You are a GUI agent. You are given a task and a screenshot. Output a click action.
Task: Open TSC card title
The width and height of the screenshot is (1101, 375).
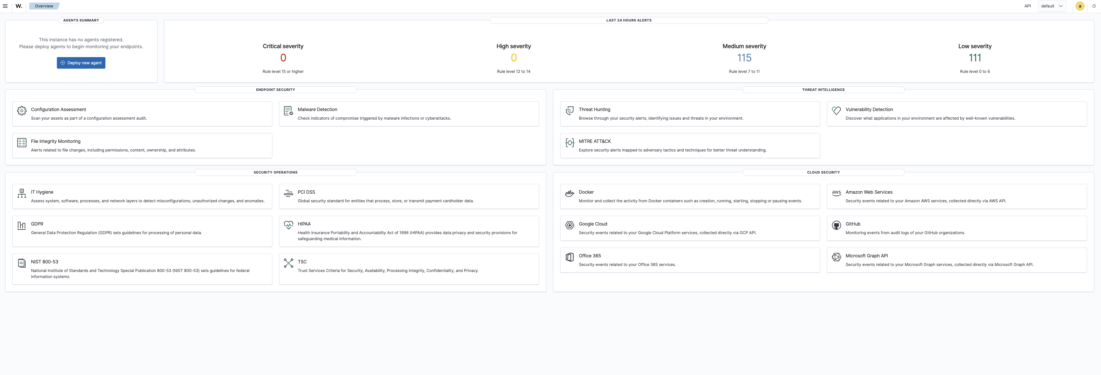(x=302, y=262)
